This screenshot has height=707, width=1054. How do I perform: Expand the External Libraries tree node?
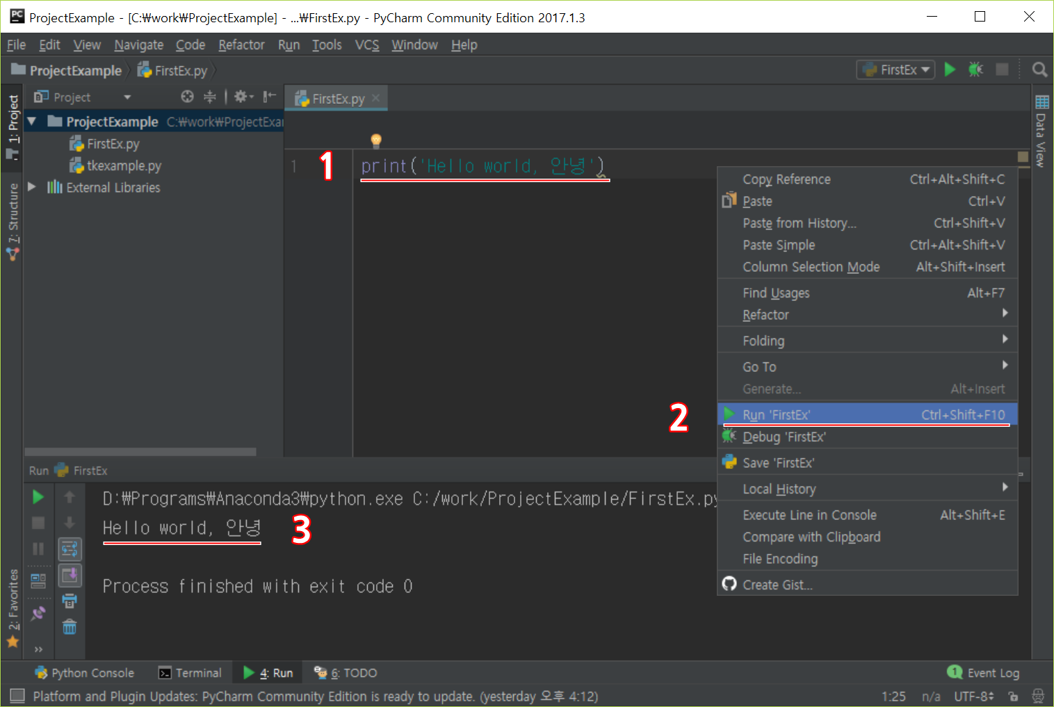[x=32, y=187]
